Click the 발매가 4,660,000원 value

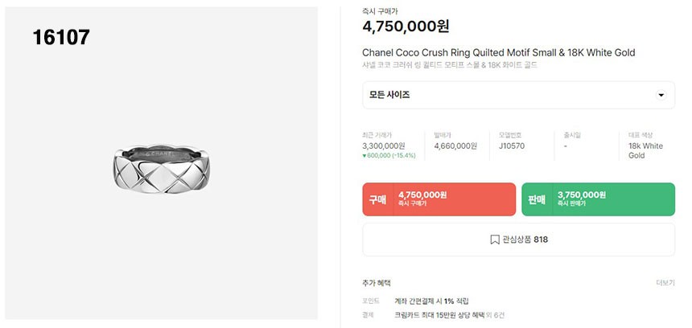(x=455, y=146)
